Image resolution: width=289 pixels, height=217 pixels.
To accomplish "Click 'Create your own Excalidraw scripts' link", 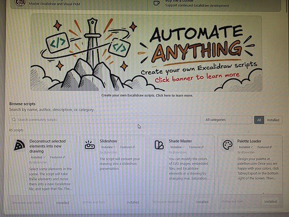I will [147, 95].
